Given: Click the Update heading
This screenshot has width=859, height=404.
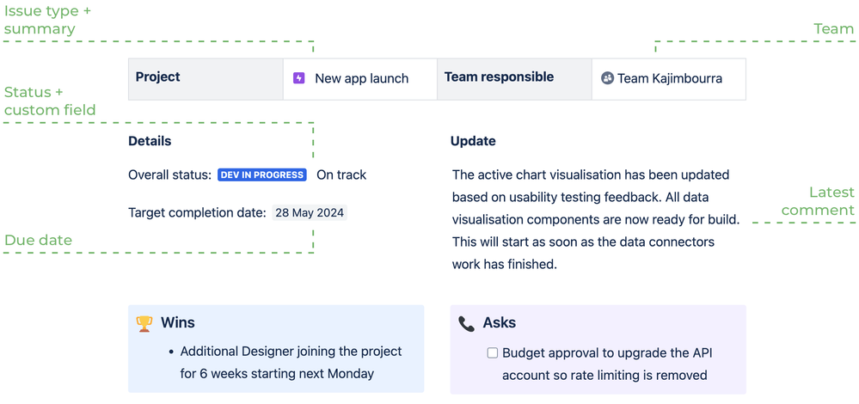Looking at the screenshot, I should (473, 141).
